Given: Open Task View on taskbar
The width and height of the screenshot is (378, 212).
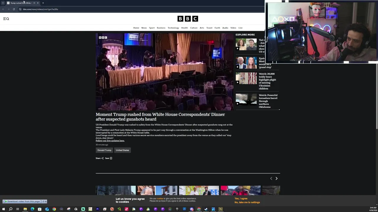Looking at the screenshot, I should click(x=18, y=209).
